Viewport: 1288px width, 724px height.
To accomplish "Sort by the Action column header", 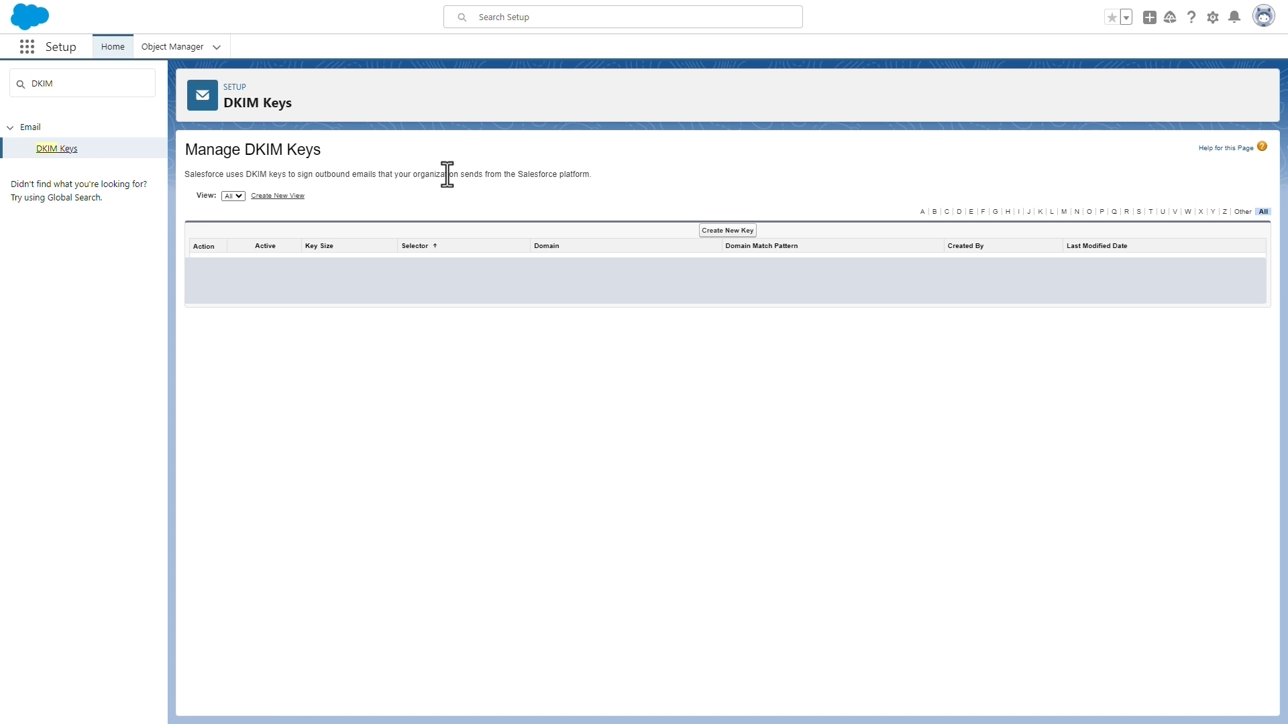I will tap(204, 247).
